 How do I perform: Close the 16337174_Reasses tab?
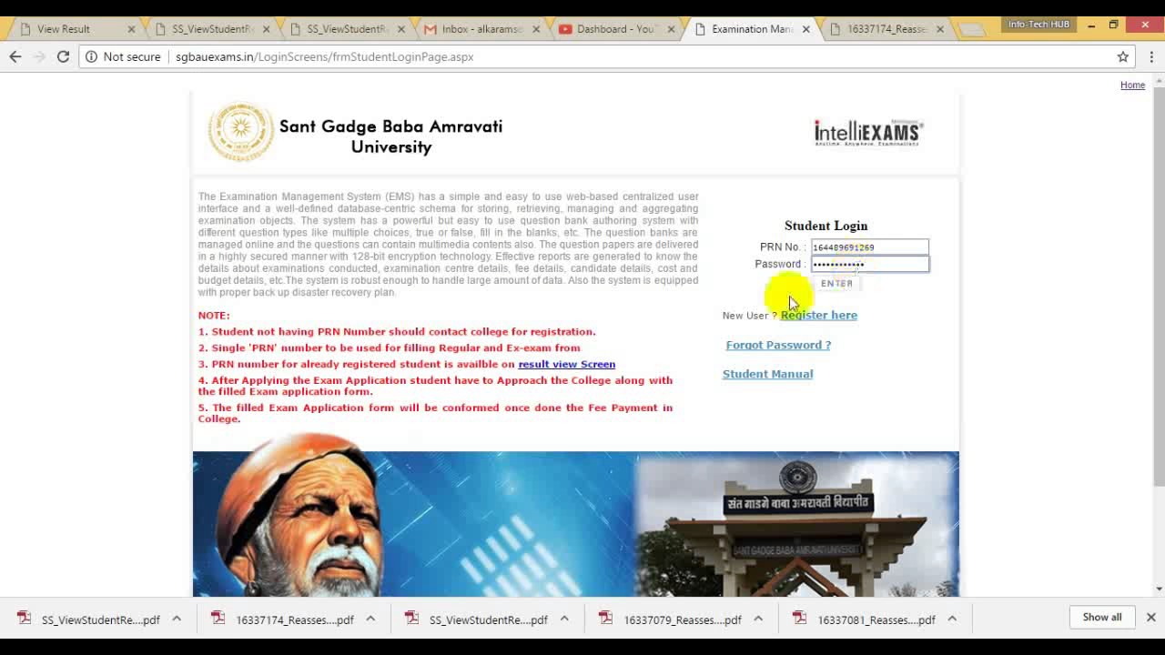pos(940,29)
